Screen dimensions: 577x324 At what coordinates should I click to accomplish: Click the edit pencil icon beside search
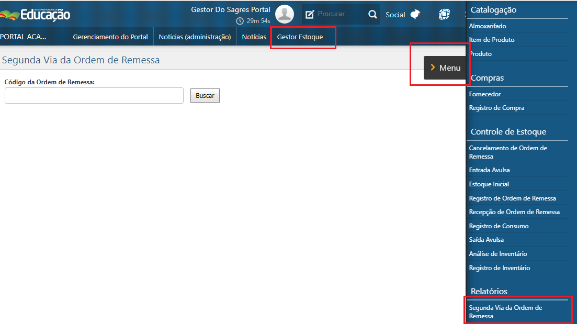310,14
